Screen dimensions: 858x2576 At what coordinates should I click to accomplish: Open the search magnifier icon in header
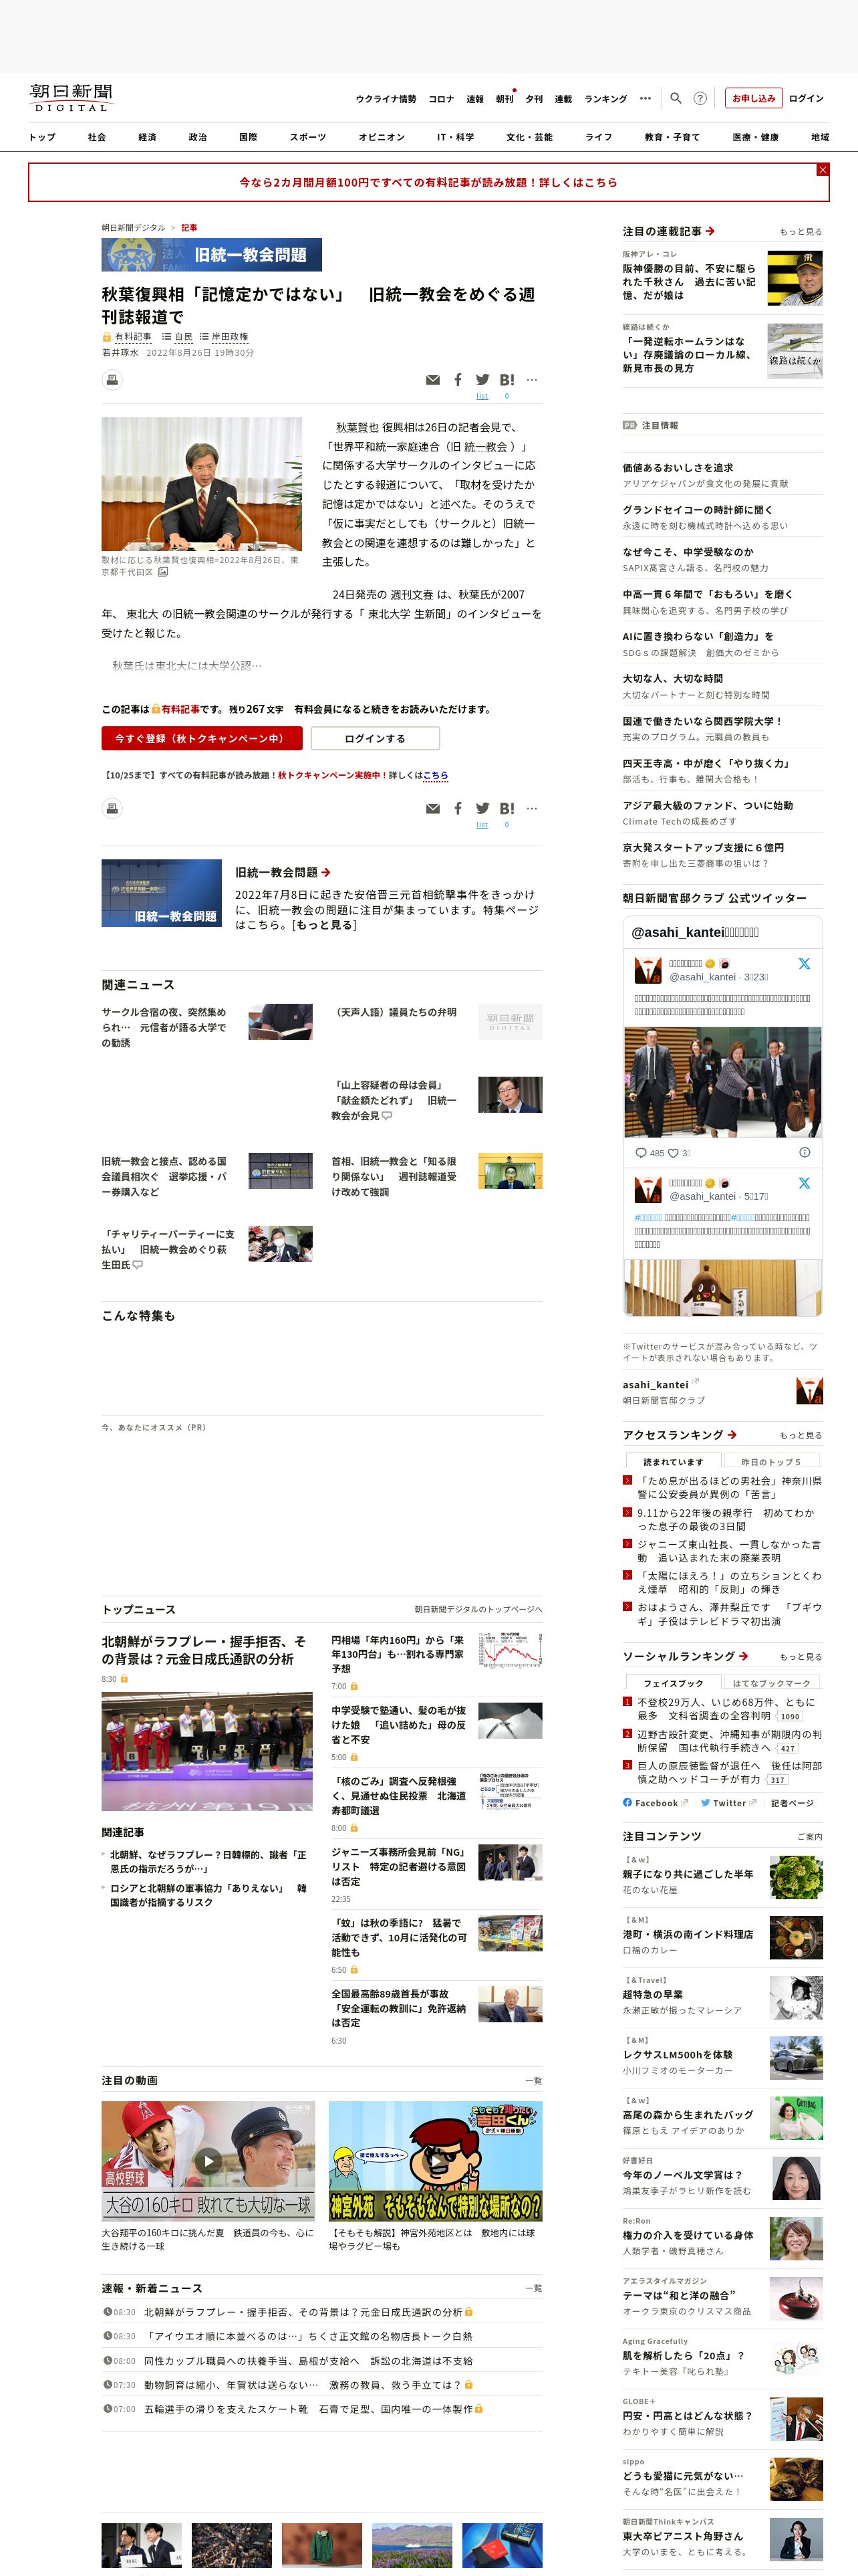(675, 98)
